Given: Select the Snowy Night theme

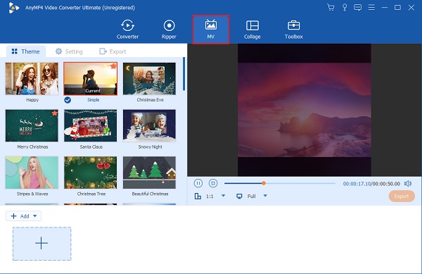Looking at the screenshot, I should [149, 125].
